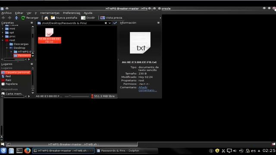The image size is (276, 155).
Task: Open the Preferencias menu
Action: click(72, 13)
